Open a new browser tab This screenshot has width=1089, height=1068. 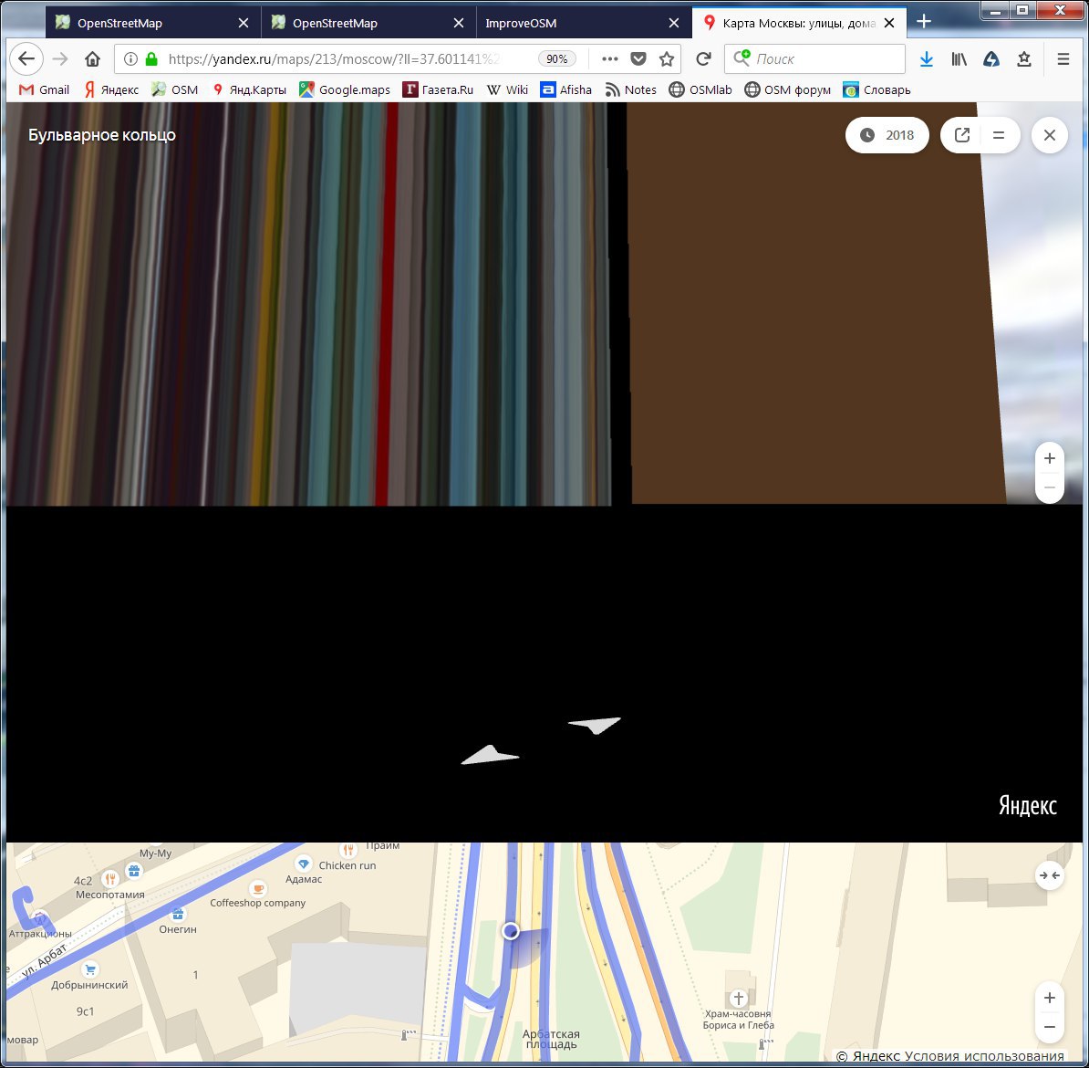click(x=924, y=22)
